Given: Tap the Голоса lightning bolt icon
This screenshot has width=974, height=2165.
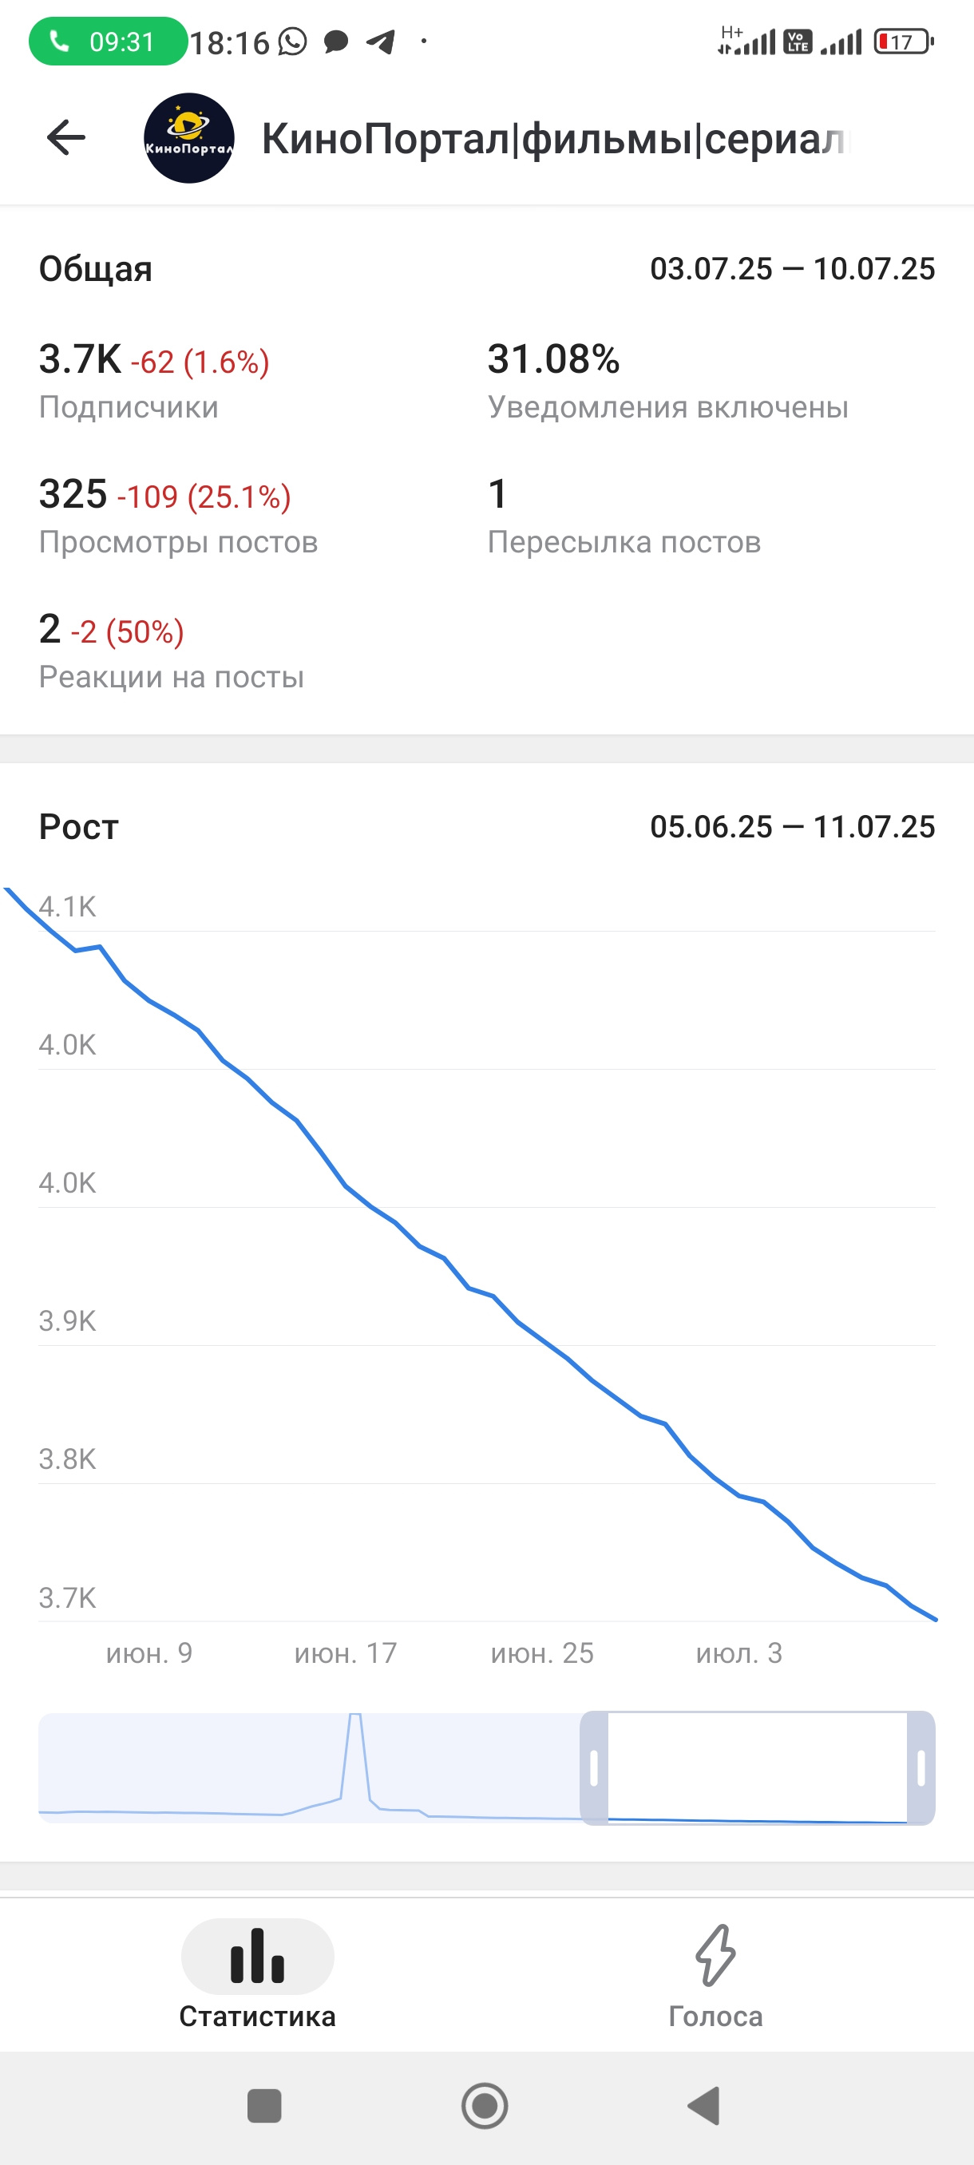Looking at the screenshot, I should 715,1955.
